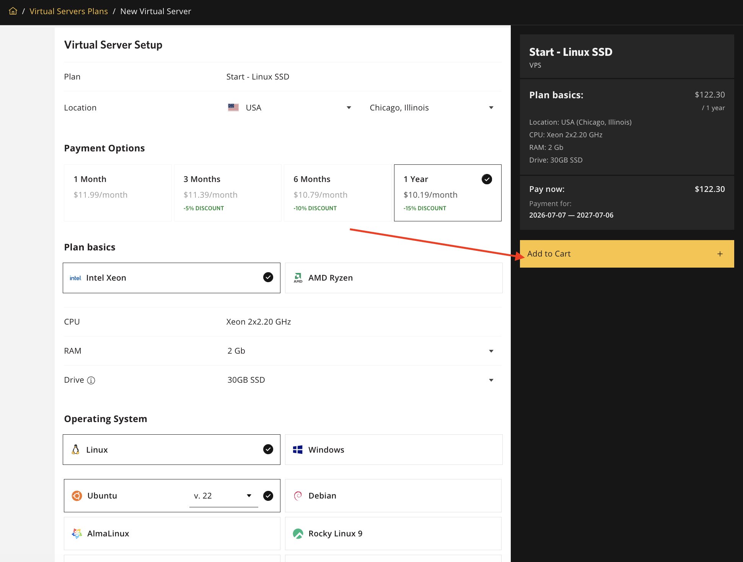Click the AlmaLinux logo icon
Screen dimensions: 743x562
[77, 533]
